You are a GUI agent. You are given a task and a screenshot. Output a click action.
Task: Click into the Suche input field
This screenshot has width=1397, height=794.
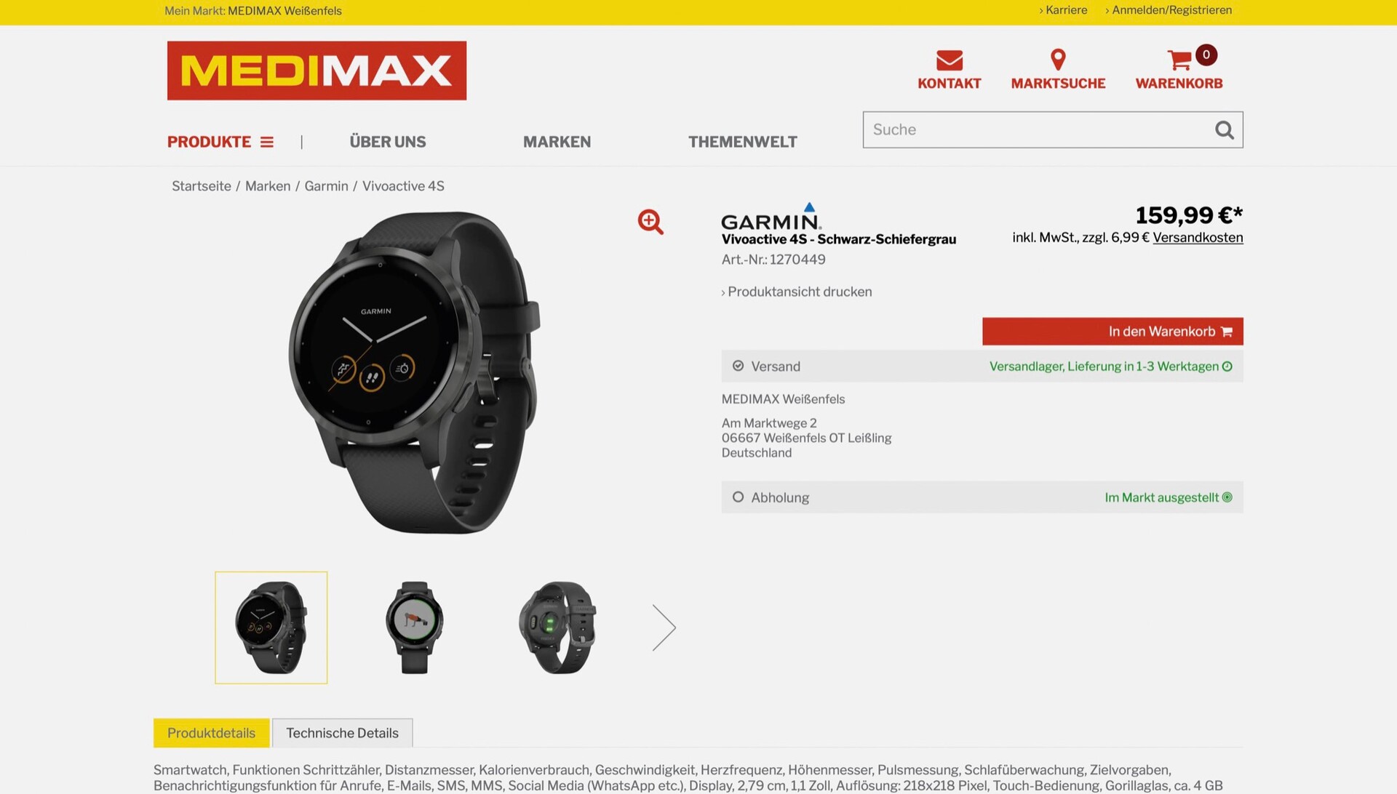[x=1037, y=129]
